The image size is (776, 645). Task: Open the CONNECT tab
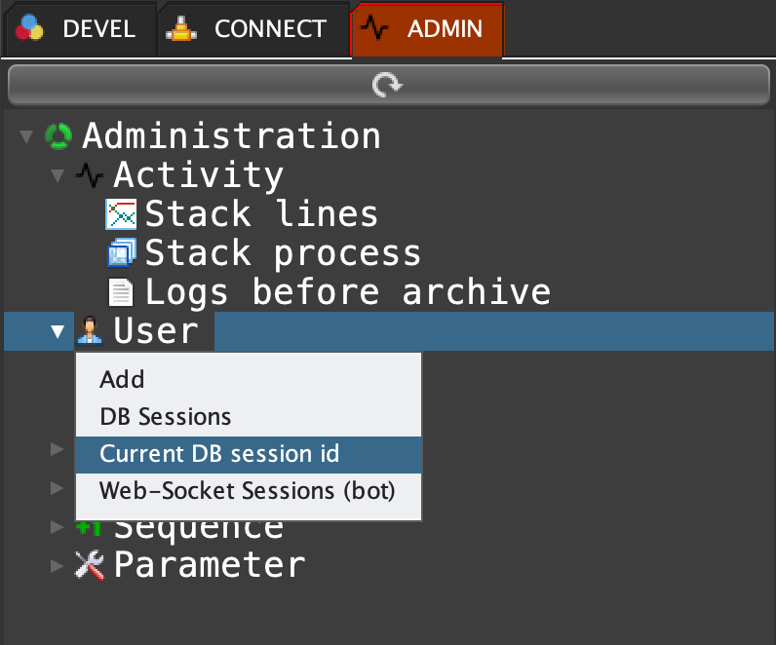coord(252,29)
